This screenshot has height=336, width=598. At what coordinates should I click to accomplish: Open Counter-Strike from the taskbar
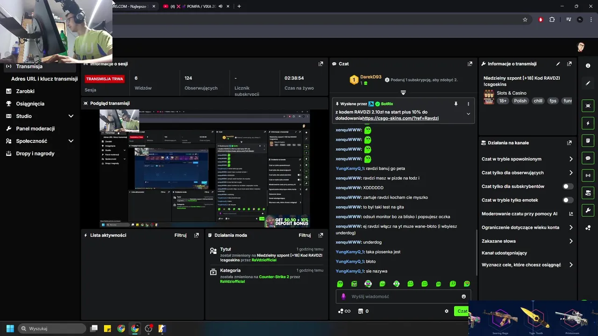click(x=162, y=329)
